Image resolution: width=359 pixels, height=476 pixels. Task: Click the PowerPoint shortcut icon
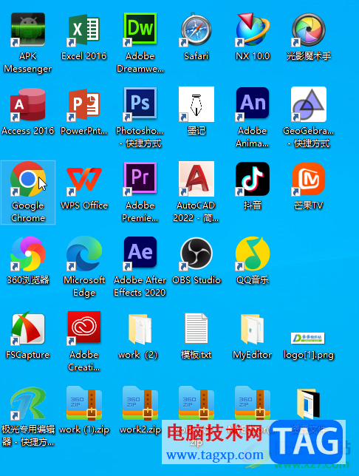83,104
